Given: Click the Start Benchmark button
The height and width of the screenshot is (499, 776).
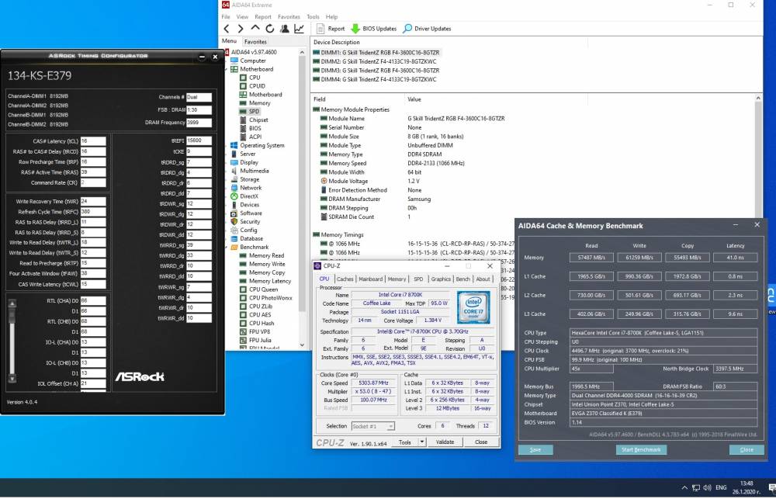Looking at the screenshot, I should pos(641,450).
